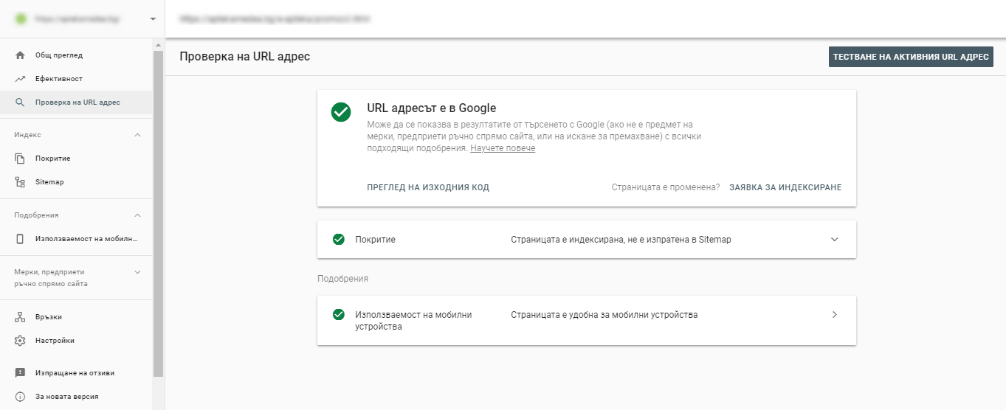Click the pages icon beside Покритие in the sidebar
Viewport: 1006px width, 410px height.
coord(20,159)
